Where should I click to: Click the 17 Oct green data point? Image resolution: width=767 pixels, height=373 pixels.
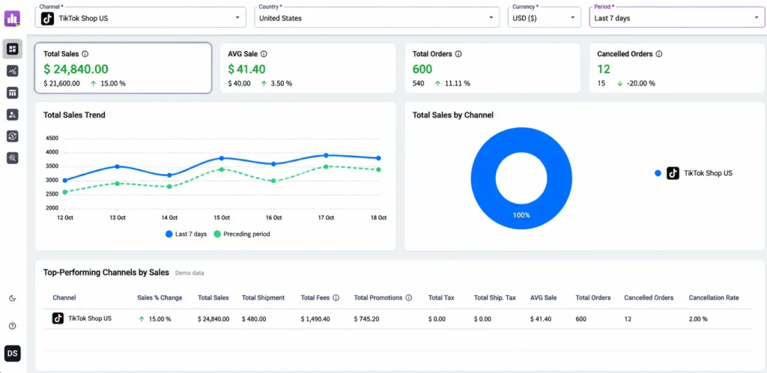(327, 167)
